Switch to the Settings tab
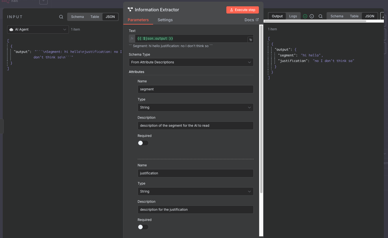 coord(165,20)
